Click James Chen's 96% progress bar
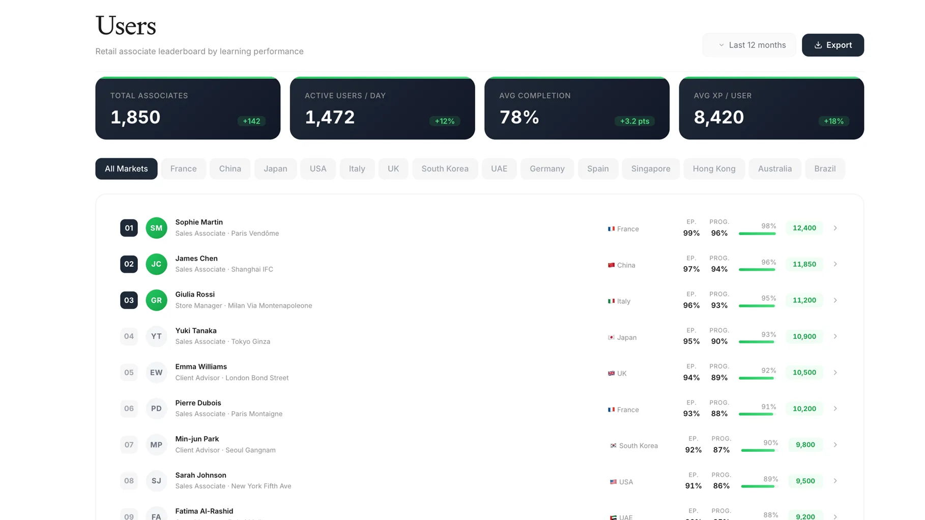This screenshot has height=520, width=925. pyautogui.click(x=757, y=270)
